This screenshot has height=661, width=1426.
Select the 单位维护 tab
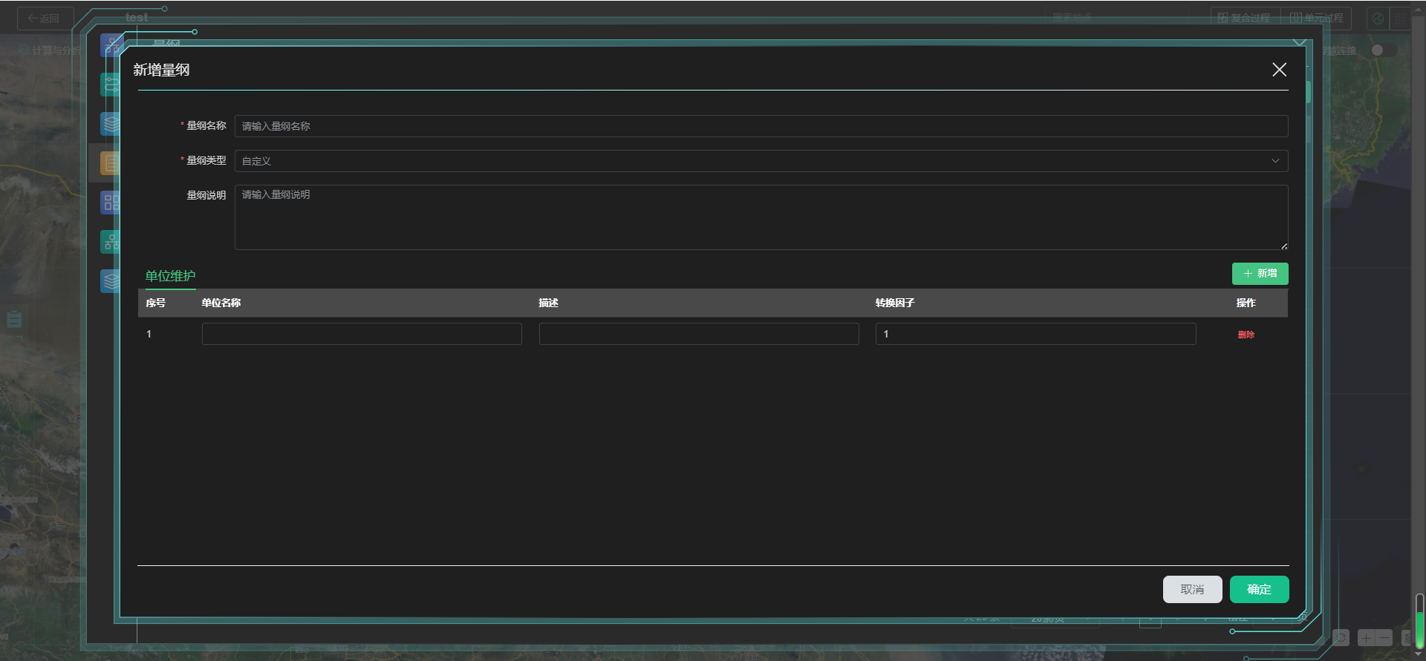(170, 276)
